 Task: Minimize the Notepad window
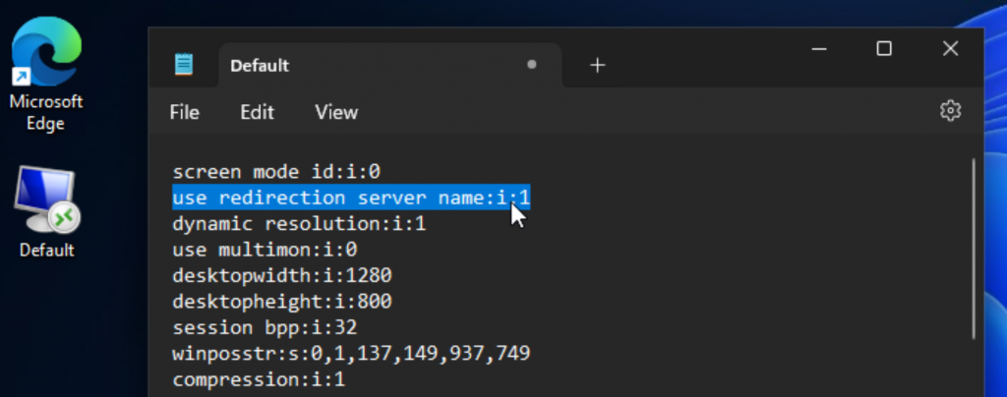tap(817, 48)
